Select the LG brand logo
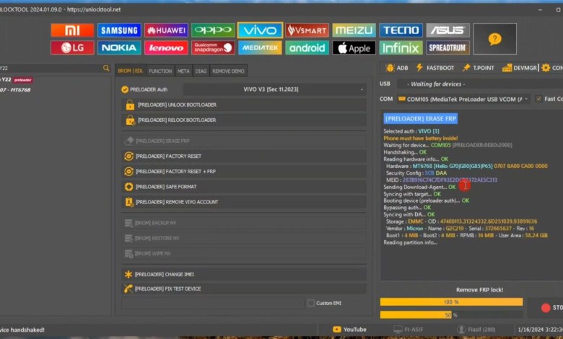The image size is (563, 339). click(x=72, y=48)
